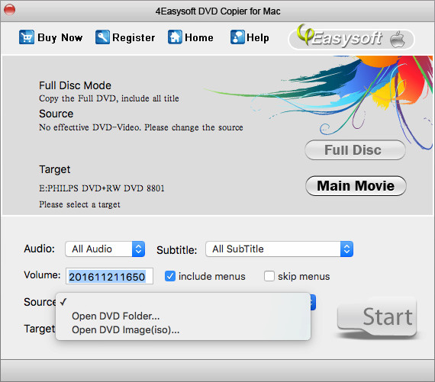Click the Start button
Image resolution: width=435 pixels, height=382 pixels.
click(377, 317)
